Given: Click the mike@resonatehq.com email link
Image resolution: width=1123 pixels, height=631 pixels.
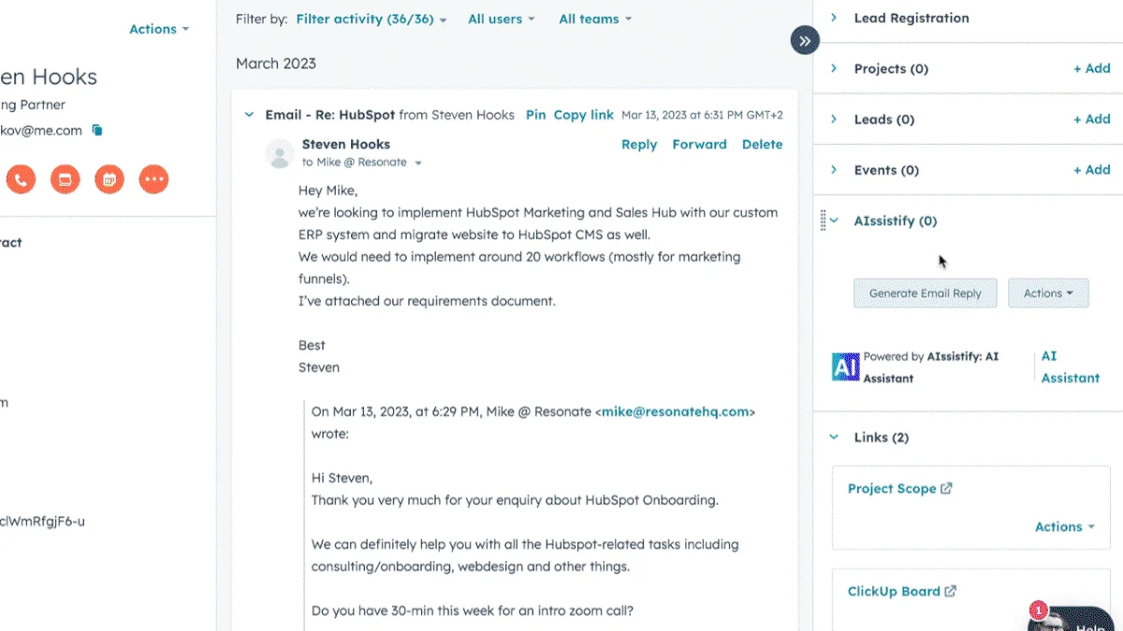Looking at the screenshot, I should coord(675,411).
